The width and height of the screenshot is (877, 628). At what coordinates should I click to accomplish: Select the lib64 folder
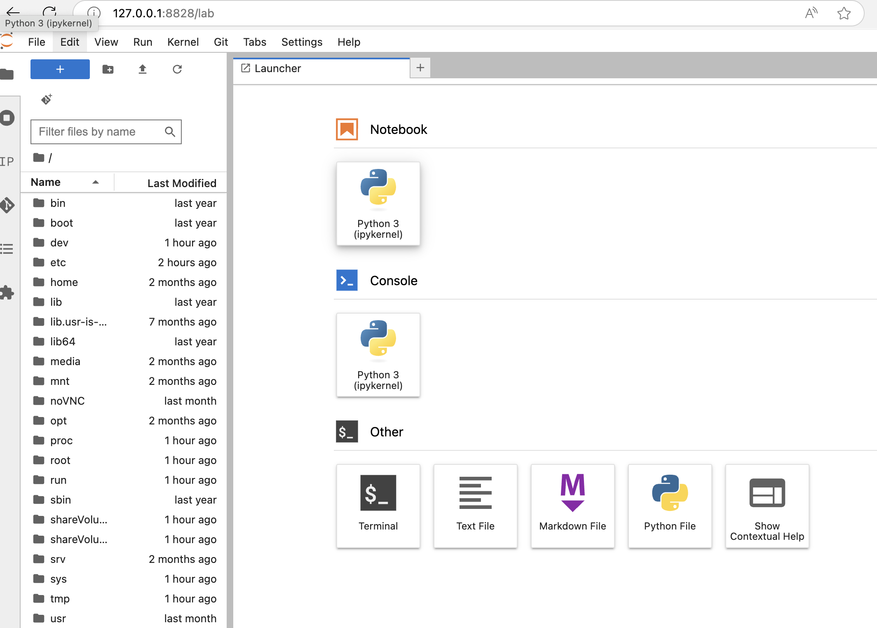pyautogui.click(x=124, y=342)
